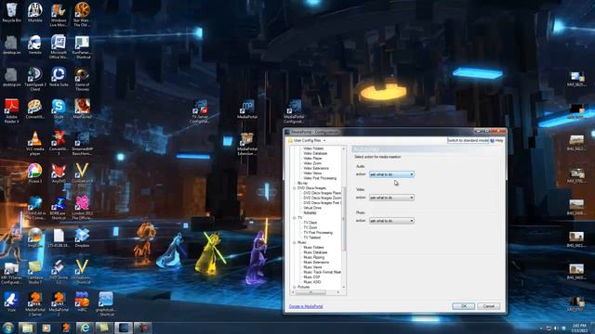This screenshot has height=334, width=595.
Task: Click the Windows Start orb
Action: coord(8,328)
